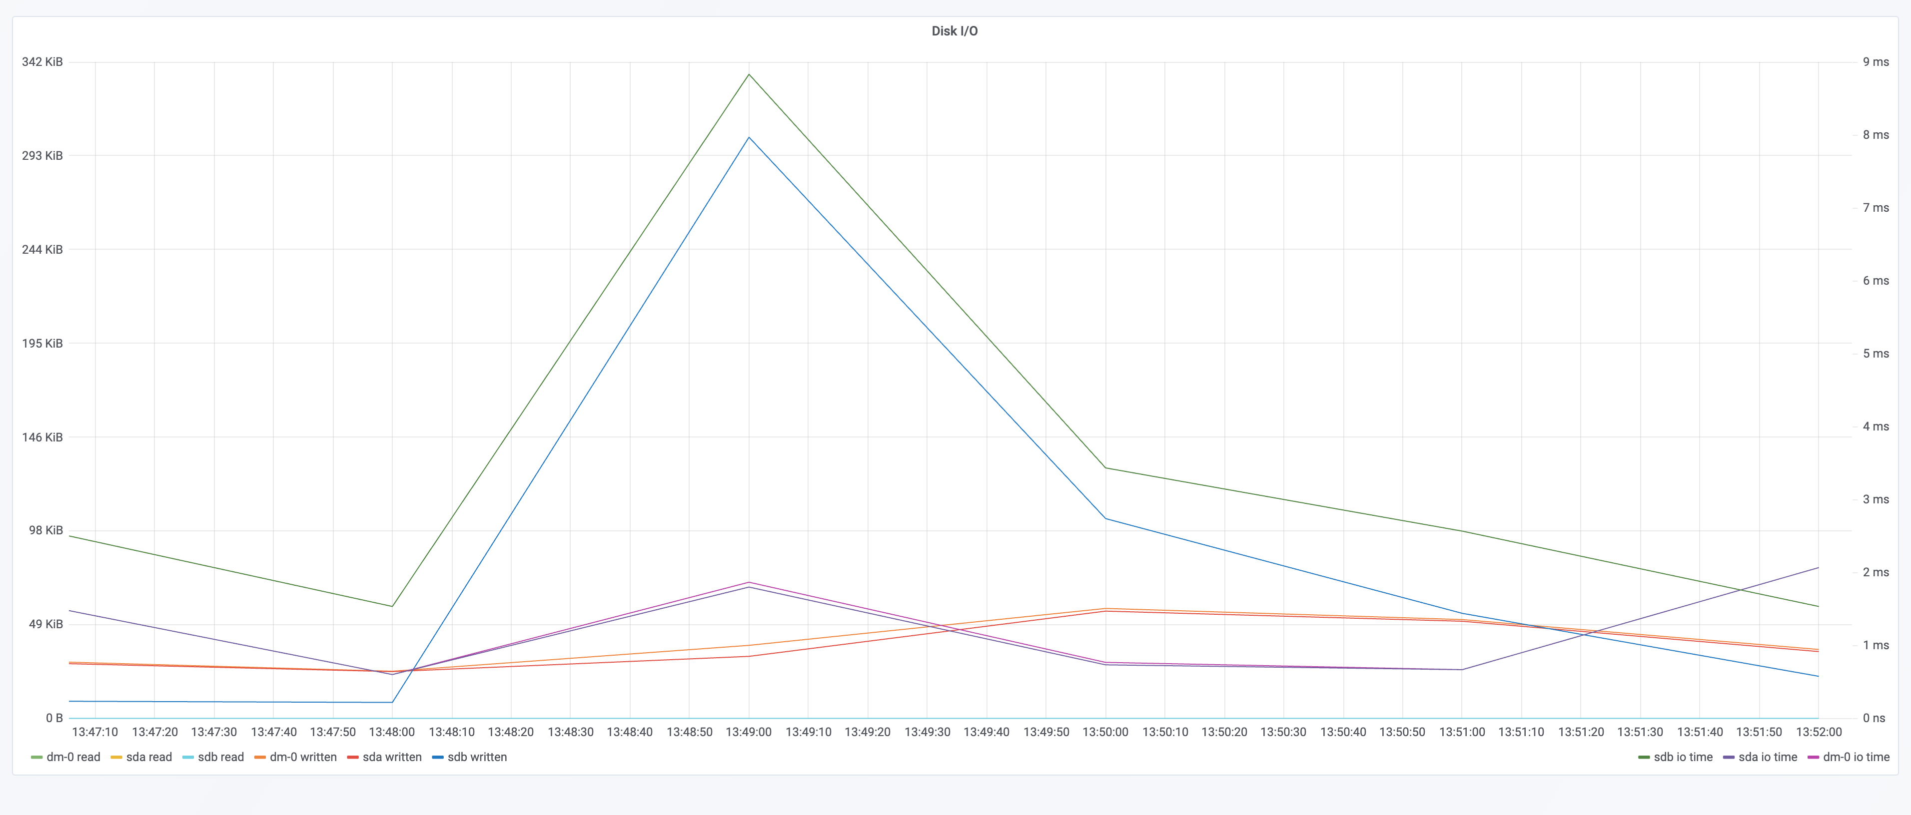Screen dimensions: 1911x815
Task: Toggle sda read series via legend label
Action: pos(149,757)
